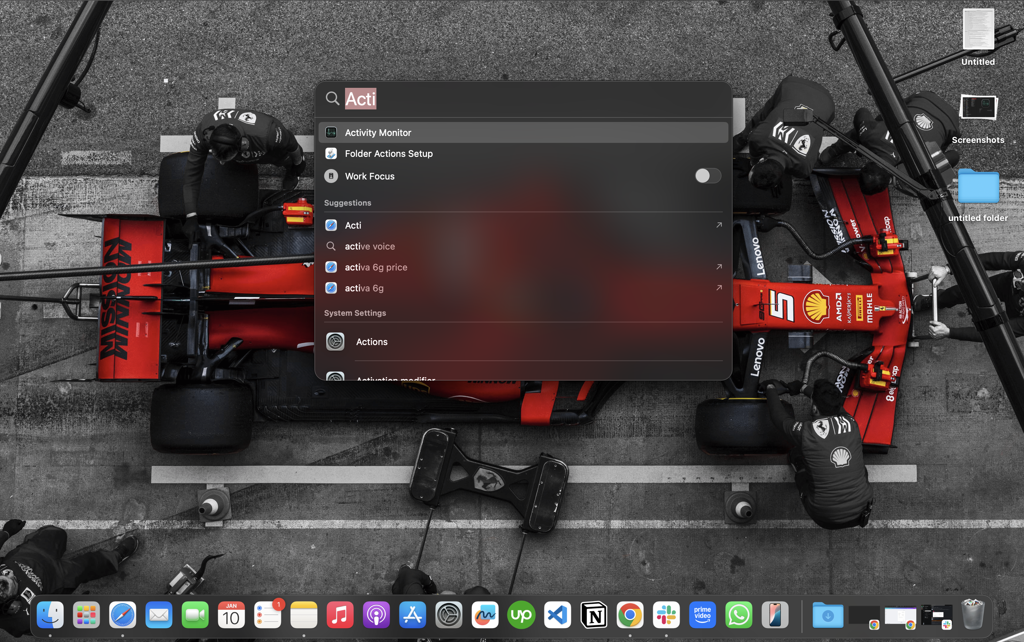Open the Downloads stack in Dock
This screenshot has width=1024, height=642.
click(x=827, y=615)
